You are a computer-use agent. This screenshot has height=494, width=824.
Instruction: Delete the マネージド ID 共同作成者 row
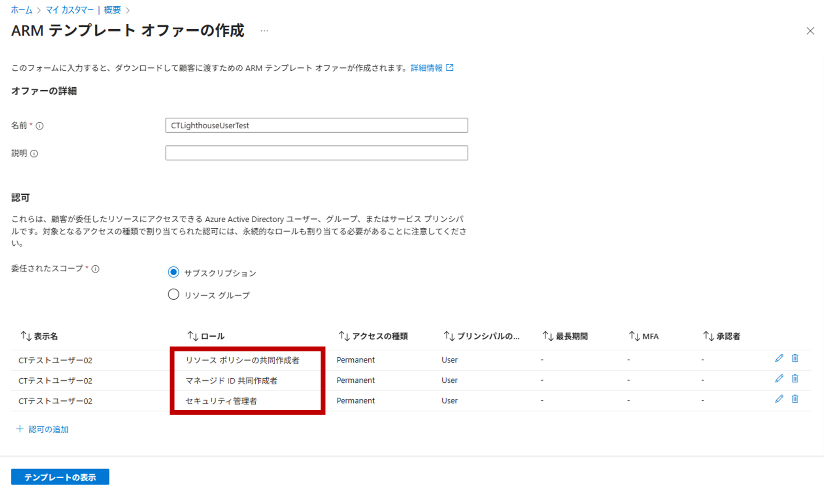(x=795, y=379)
